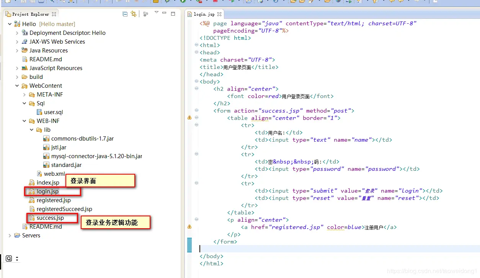This screenshot has height=278, width=480.
Task: Collapse all in Project Explorer
Action: pyautogui.click(x=125, y=14)
